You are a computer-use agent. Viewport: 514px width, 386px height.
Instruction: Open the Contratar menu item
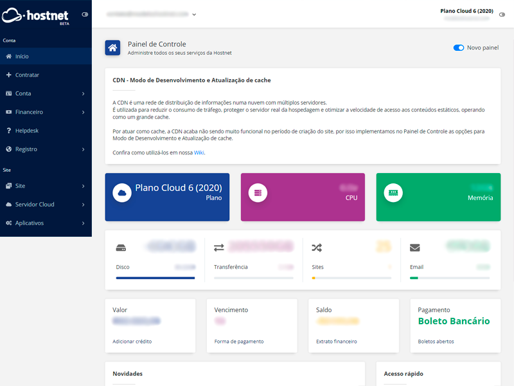click(46, 75)
